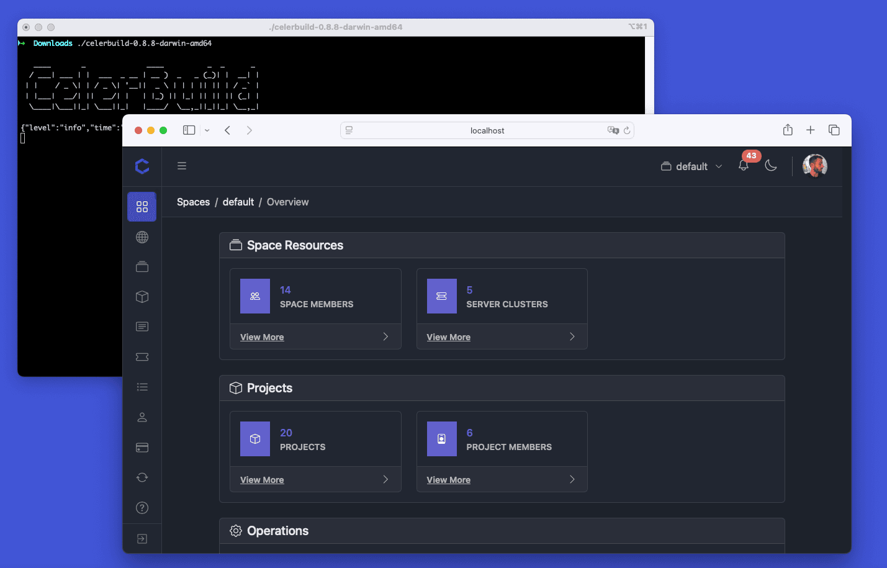Click the Space Resources section heading
This screenshot has width=887, height=568.
[x=295, y=245]
